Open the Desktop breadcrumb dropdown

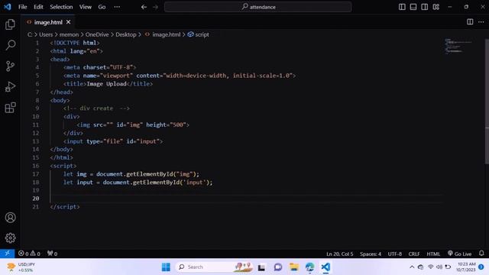click(x=125, y=34)
